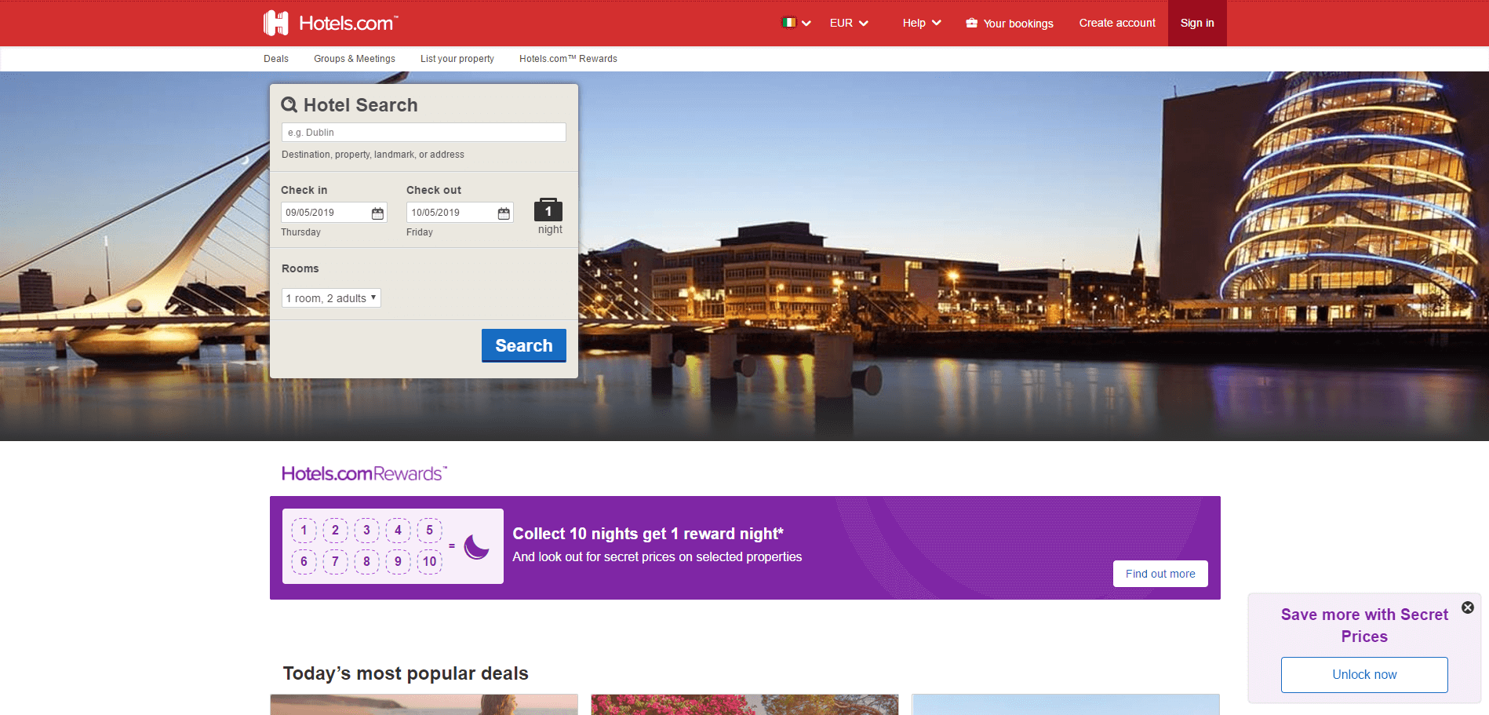Click the Check out date field
This screenshot has height=715, width=1489.
point(460,213)
